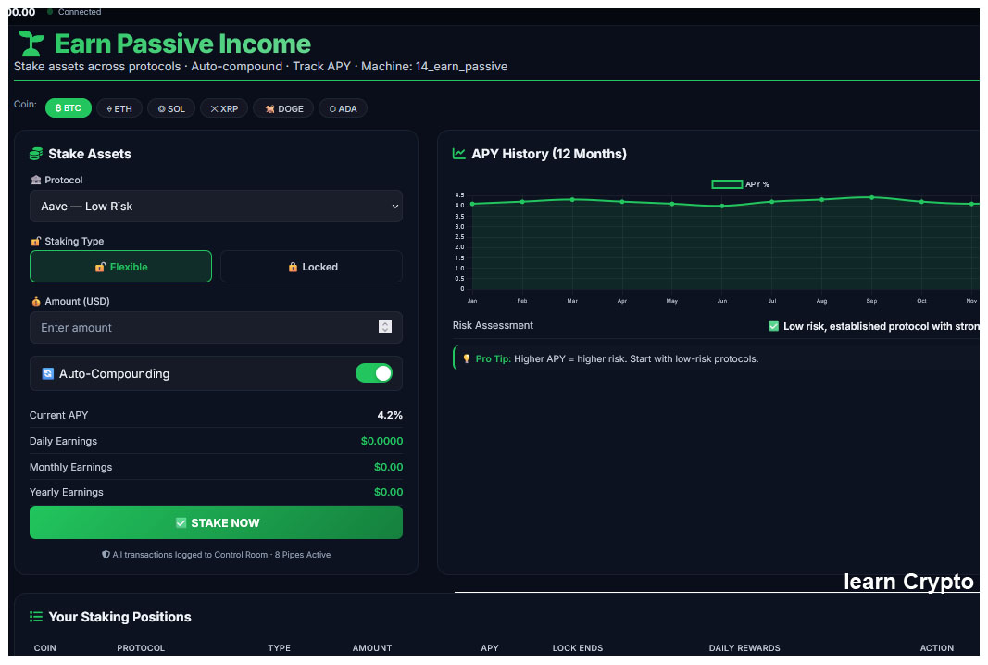Open the Protocol dropdown showing Aave — Low Risk

point(216,207)
